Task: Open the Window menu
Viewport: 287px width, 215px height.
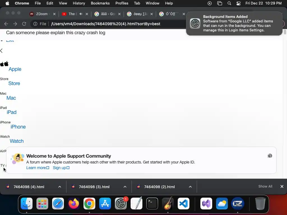Action: [x=152, y=3]
